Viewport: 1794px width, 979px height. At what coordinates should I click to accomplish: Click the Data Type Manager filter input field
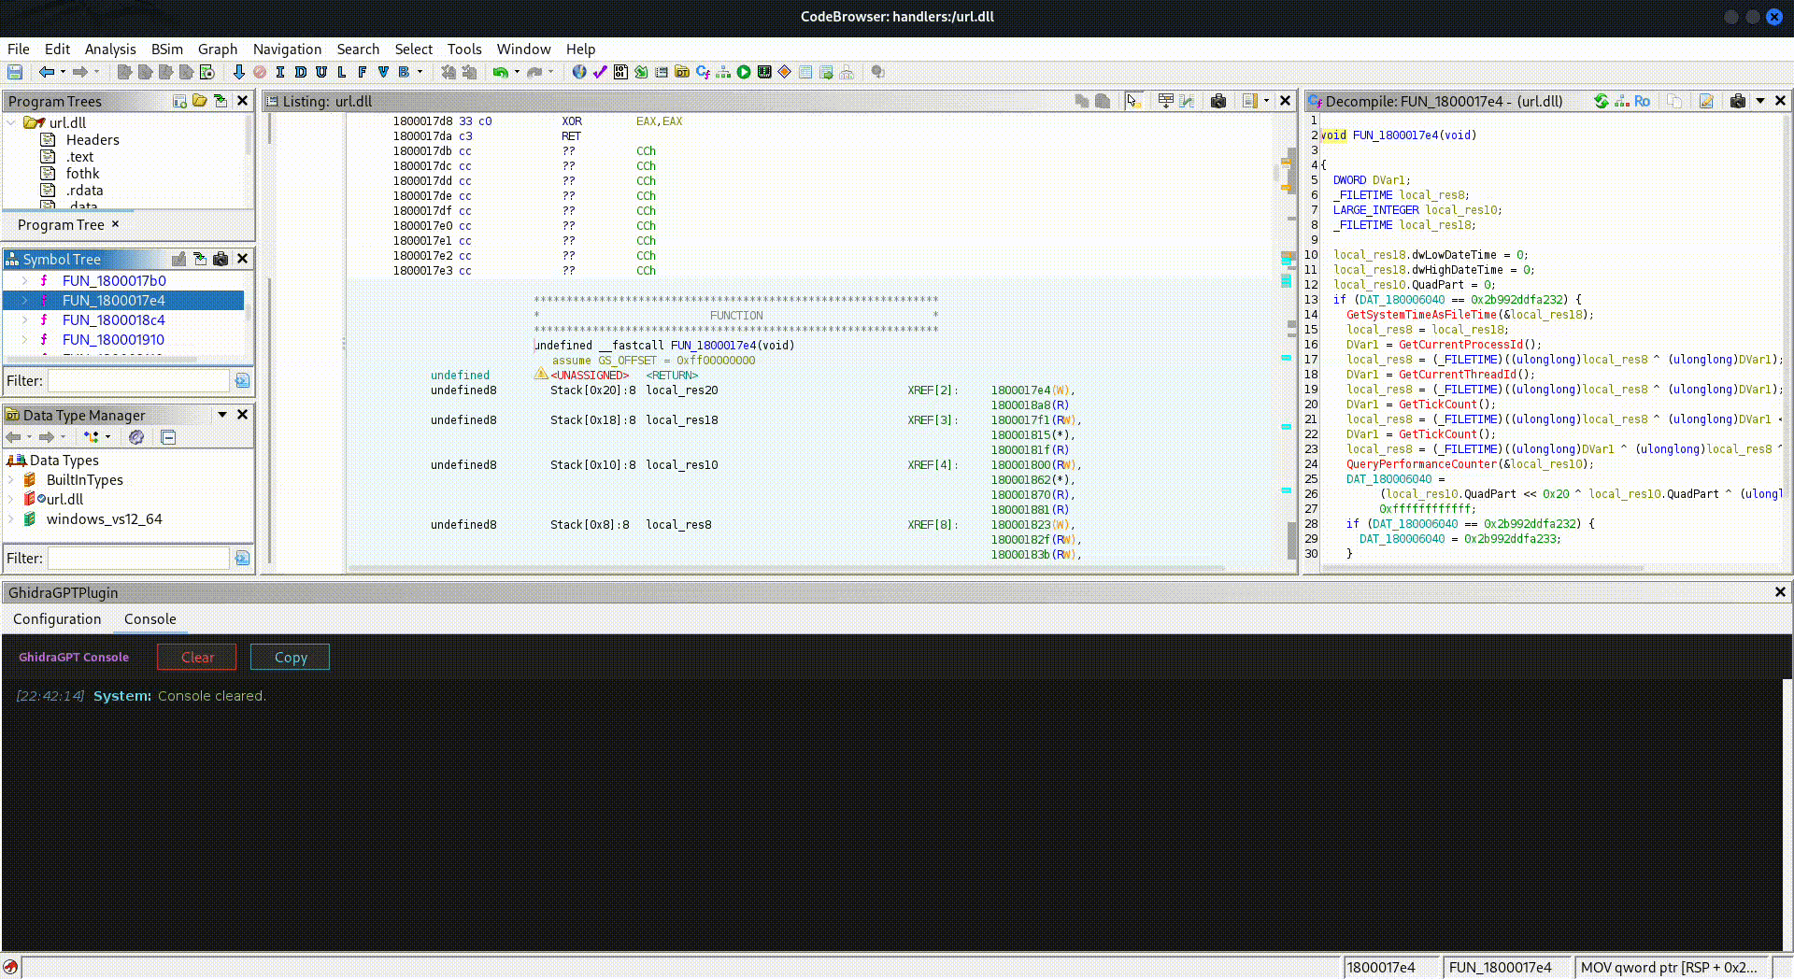click(x=138, y=559)
